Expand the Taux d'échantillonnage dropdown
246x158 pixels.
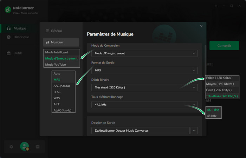[144, 105]
